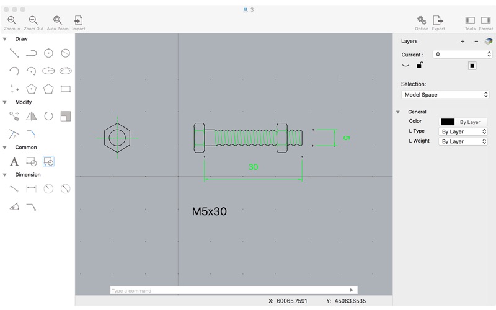Viewport: 496px width, 310px height.
Task: Select the highlighted Insert Block tool
Action: click(48, 162)
